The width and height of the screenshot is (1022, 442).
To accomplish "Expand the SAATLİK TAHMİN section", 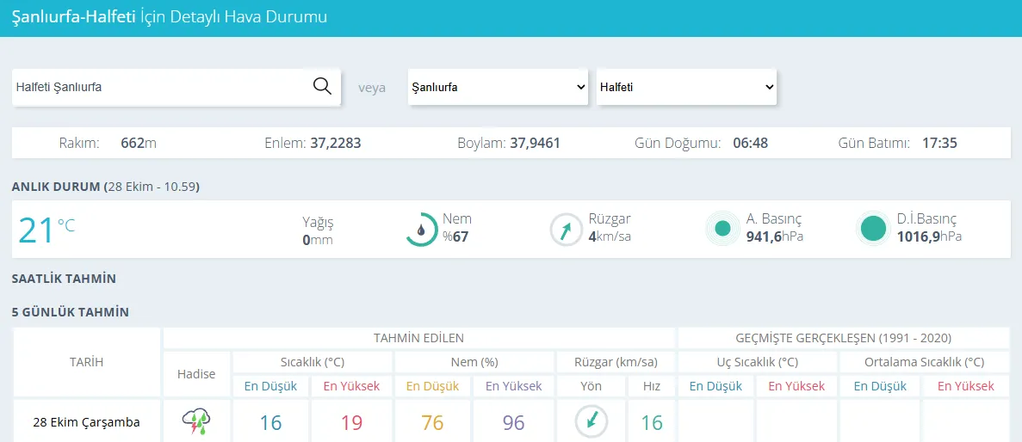I will tap(64, 279).
